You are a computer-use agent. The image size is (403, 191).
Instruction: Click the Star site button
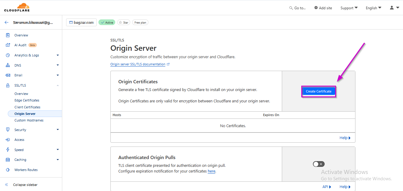point(124,22)
